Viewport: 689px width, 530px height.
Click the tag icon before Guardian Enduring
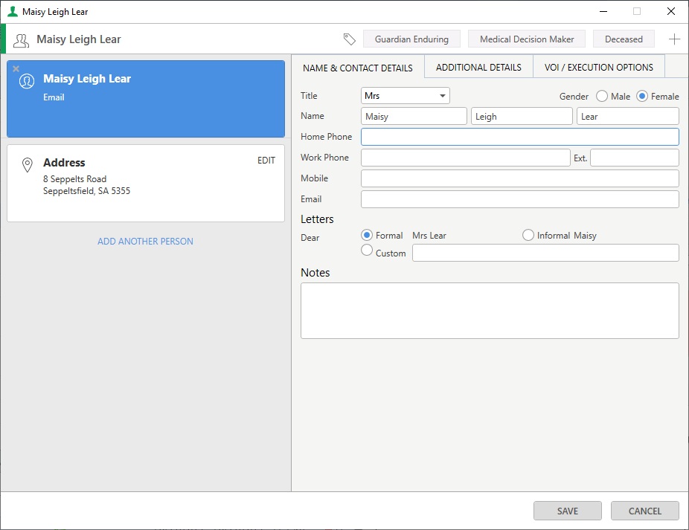coord(349,39)
